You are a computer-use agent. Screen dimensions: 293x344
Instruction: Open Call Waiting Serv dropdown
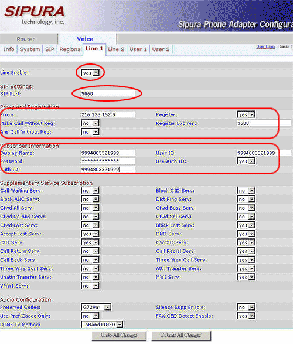[x=90, y=190]
